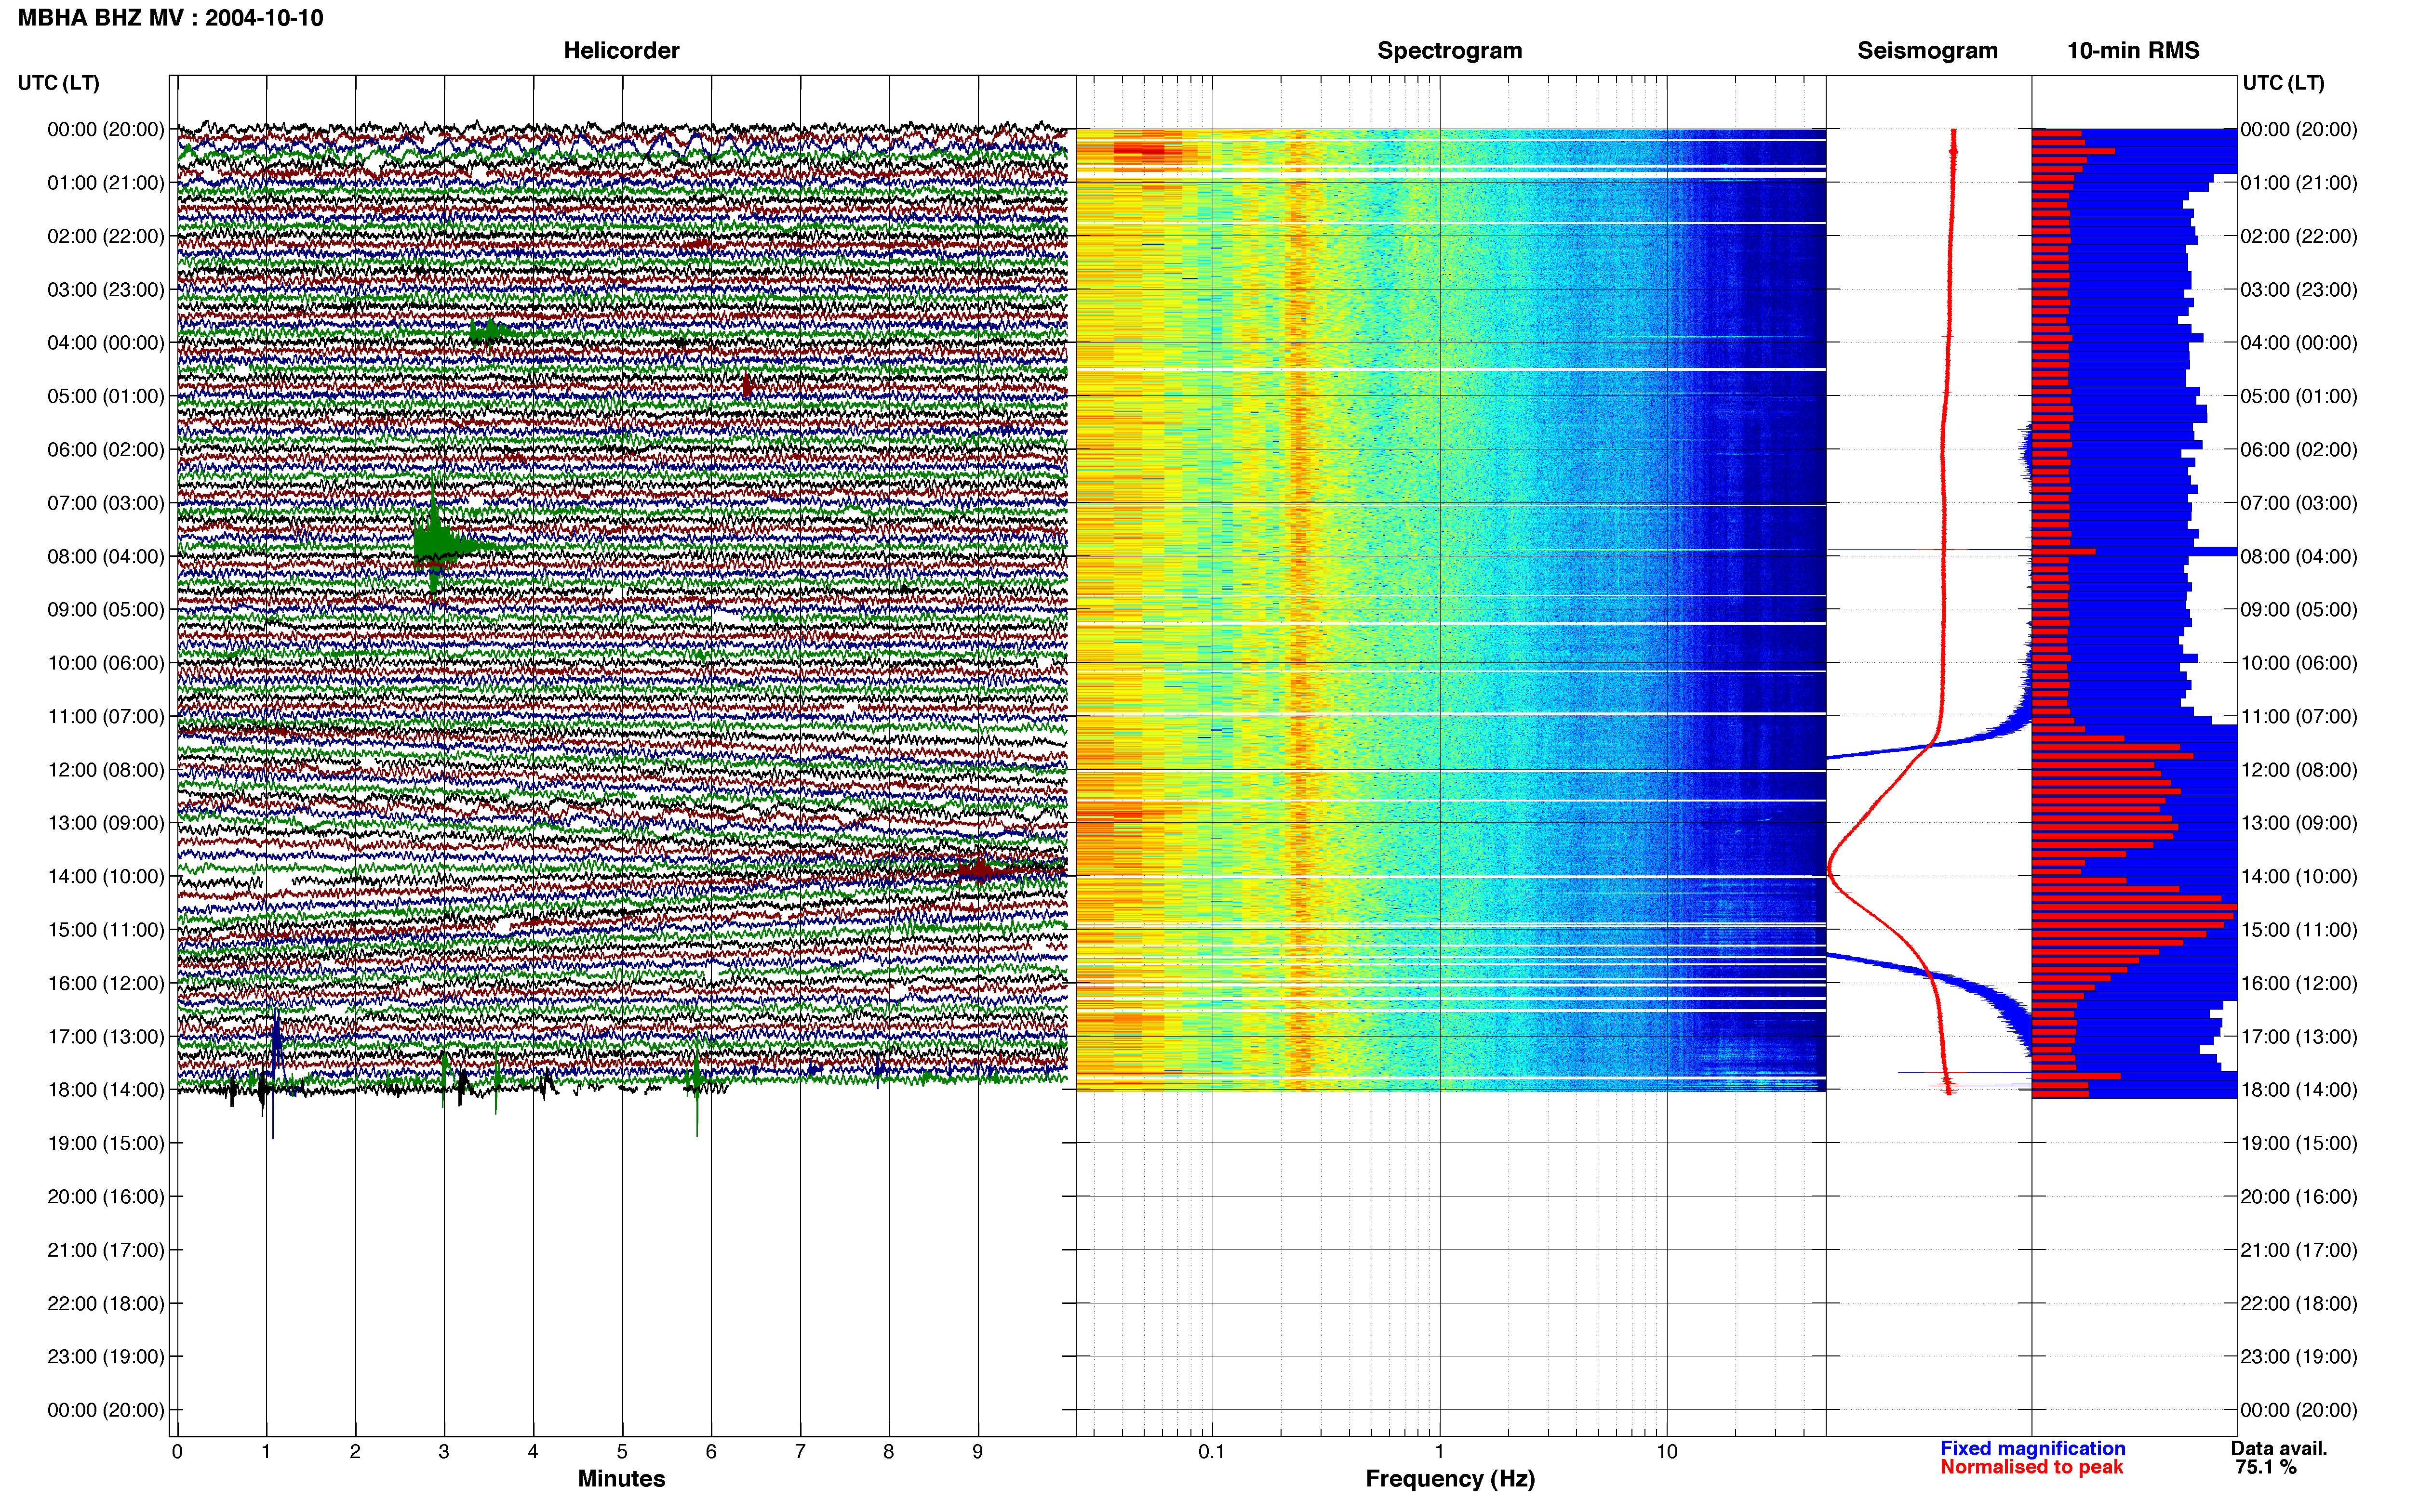Image resolution: width=2419 pixels, height=1512 pixels.
Task: Click the 'Data avail.' label
Action: point(2280,1449)
